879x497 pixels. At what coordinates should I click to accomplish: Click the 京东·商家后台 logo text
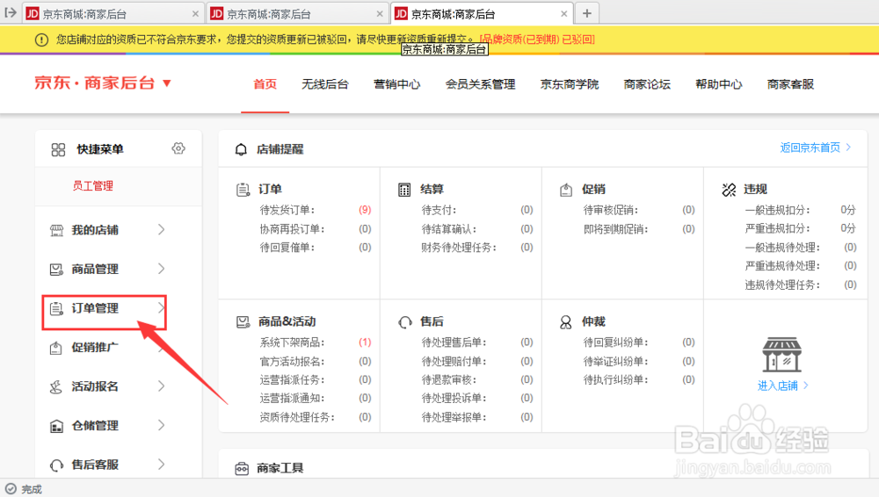95,83
